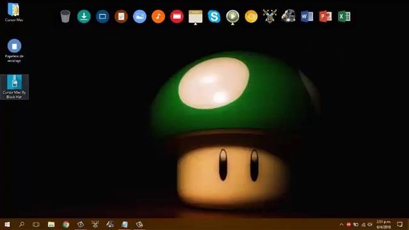This screenshot has height=230, width=409.
Task: Open the red Videos dock icon
Action: [177, 17]
